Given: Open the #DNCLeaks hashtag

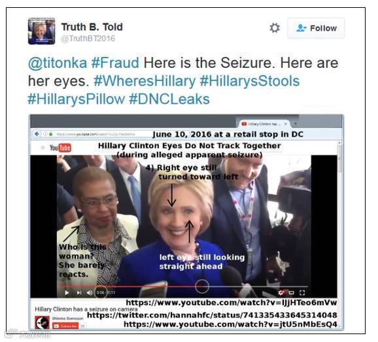Looking at the screenshot, I should 169,99.
